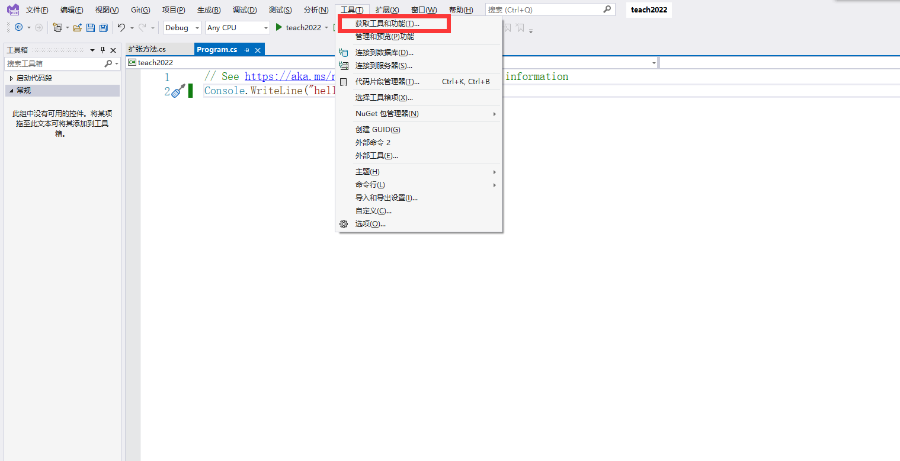Choose 导入和导出设置(I)... menu item

pyautogui.click(x=419, y=198)
